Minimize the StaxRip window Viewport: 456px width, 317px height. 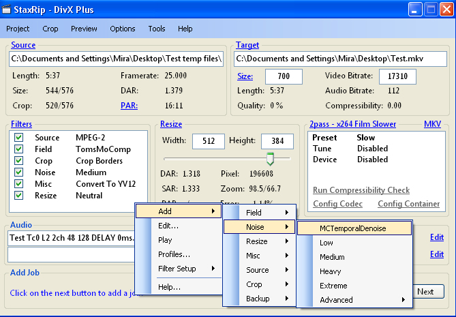[415, 10]
